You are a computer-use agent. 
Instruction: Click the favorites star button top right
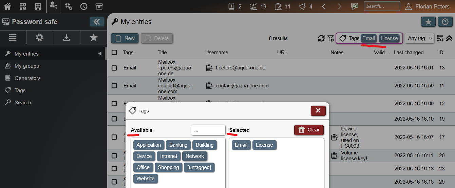click(x=428, y=22)
